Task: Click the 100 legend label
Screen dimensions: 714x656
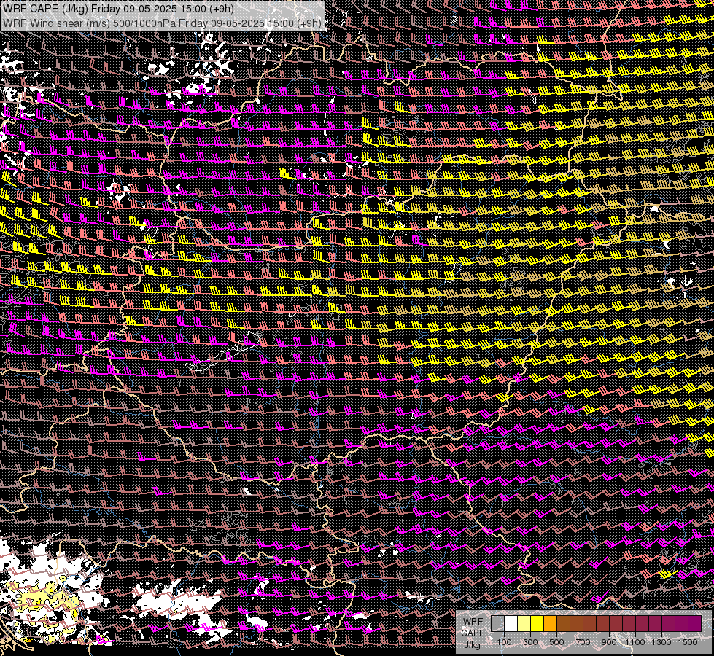Action: [504, 642]
